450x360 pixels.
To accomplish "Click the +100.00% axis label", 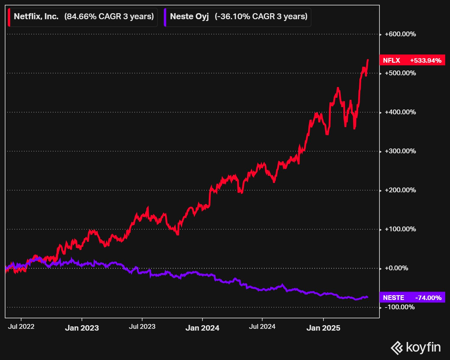I will pos(400,229).
